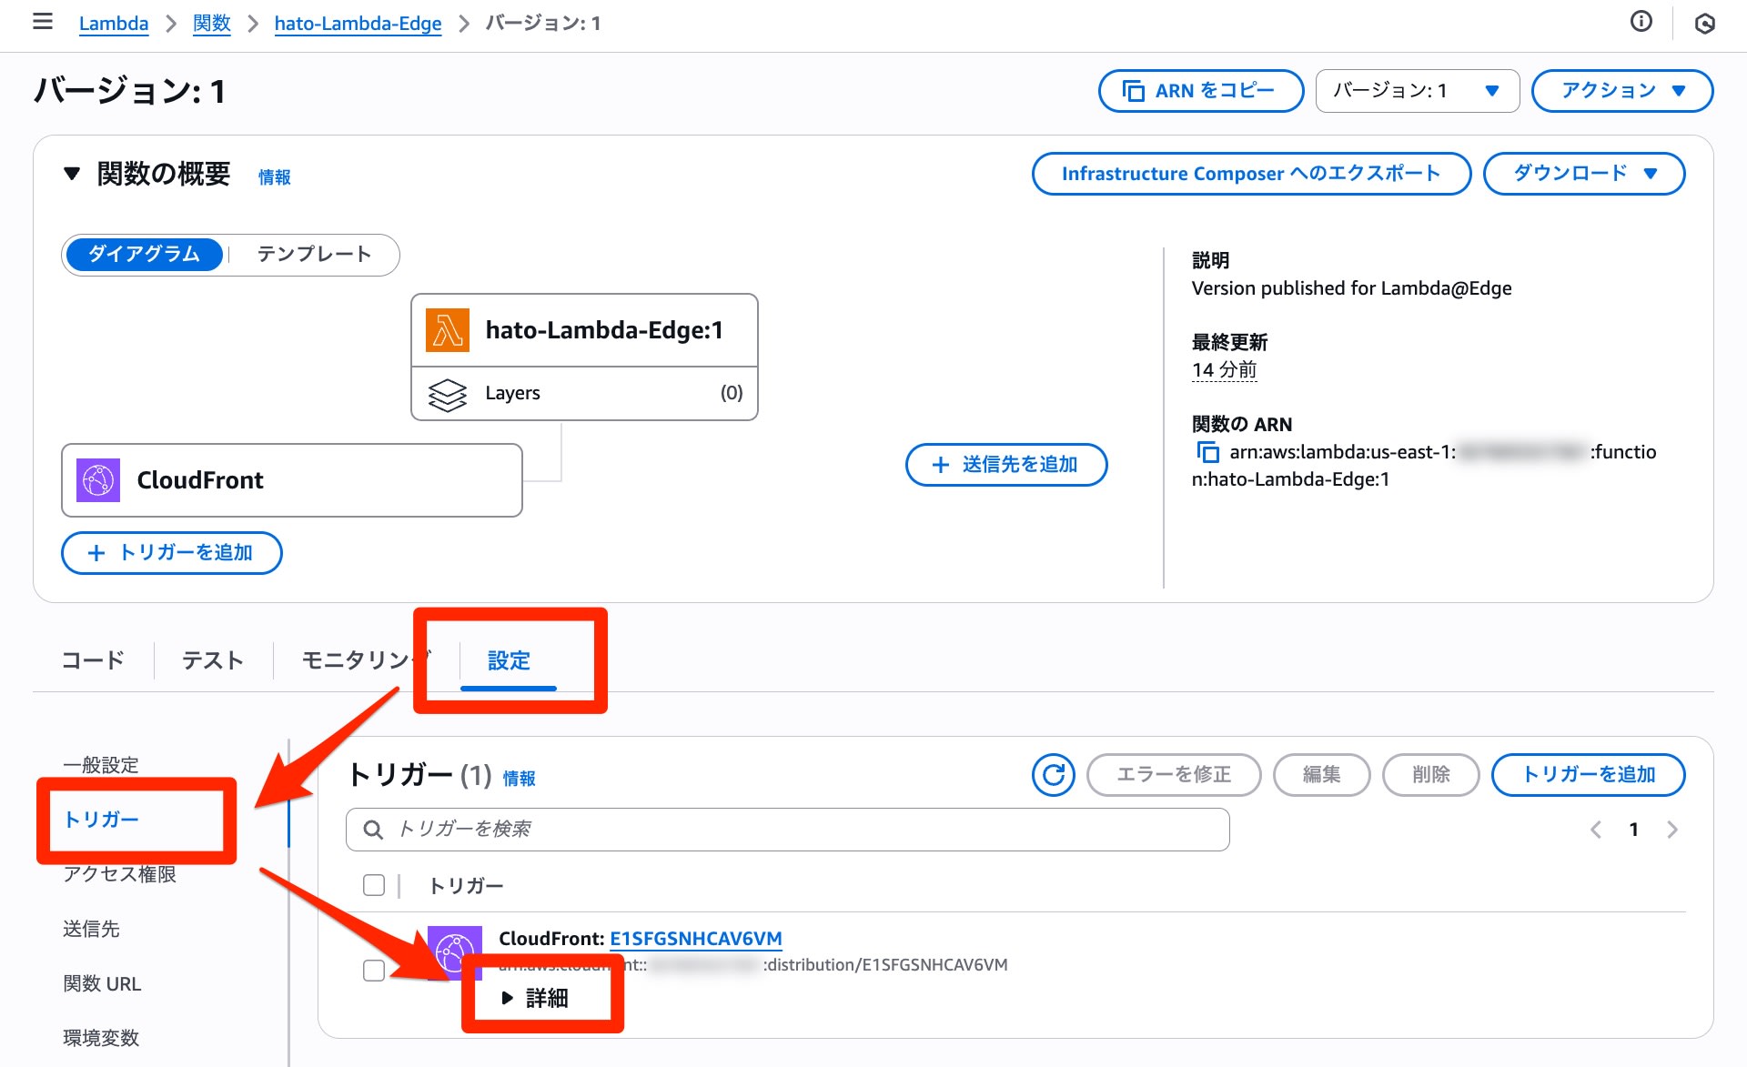This screenshot has width=1747, height=1067.
Task: Click the Delete (削除) trigger button
Action: click(x=1431, y=775)
